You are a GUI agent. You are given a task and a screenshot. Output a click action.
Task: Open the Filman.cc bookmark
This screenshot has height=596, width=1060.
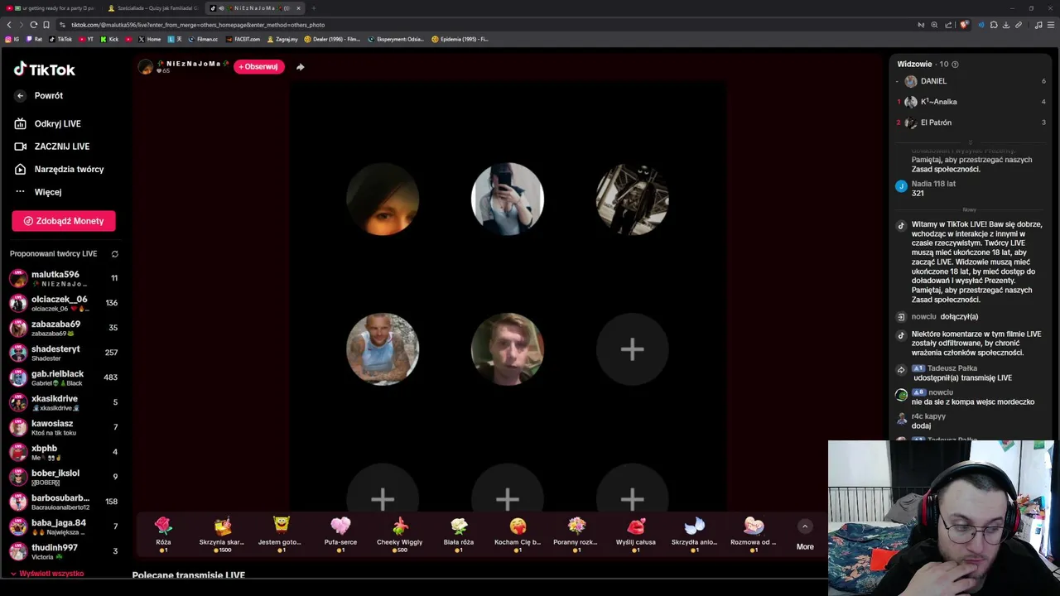(203, 39)
